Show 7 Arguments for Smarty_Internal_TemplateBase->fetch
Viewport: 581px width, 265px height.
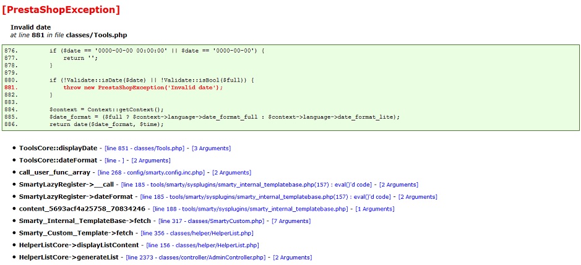291,221
